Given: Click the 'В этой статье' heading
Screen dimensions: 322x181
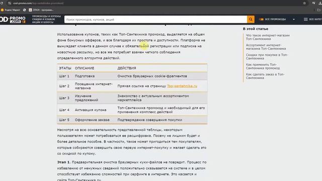Looking at the screenshot, I should (x=256, y=29).
